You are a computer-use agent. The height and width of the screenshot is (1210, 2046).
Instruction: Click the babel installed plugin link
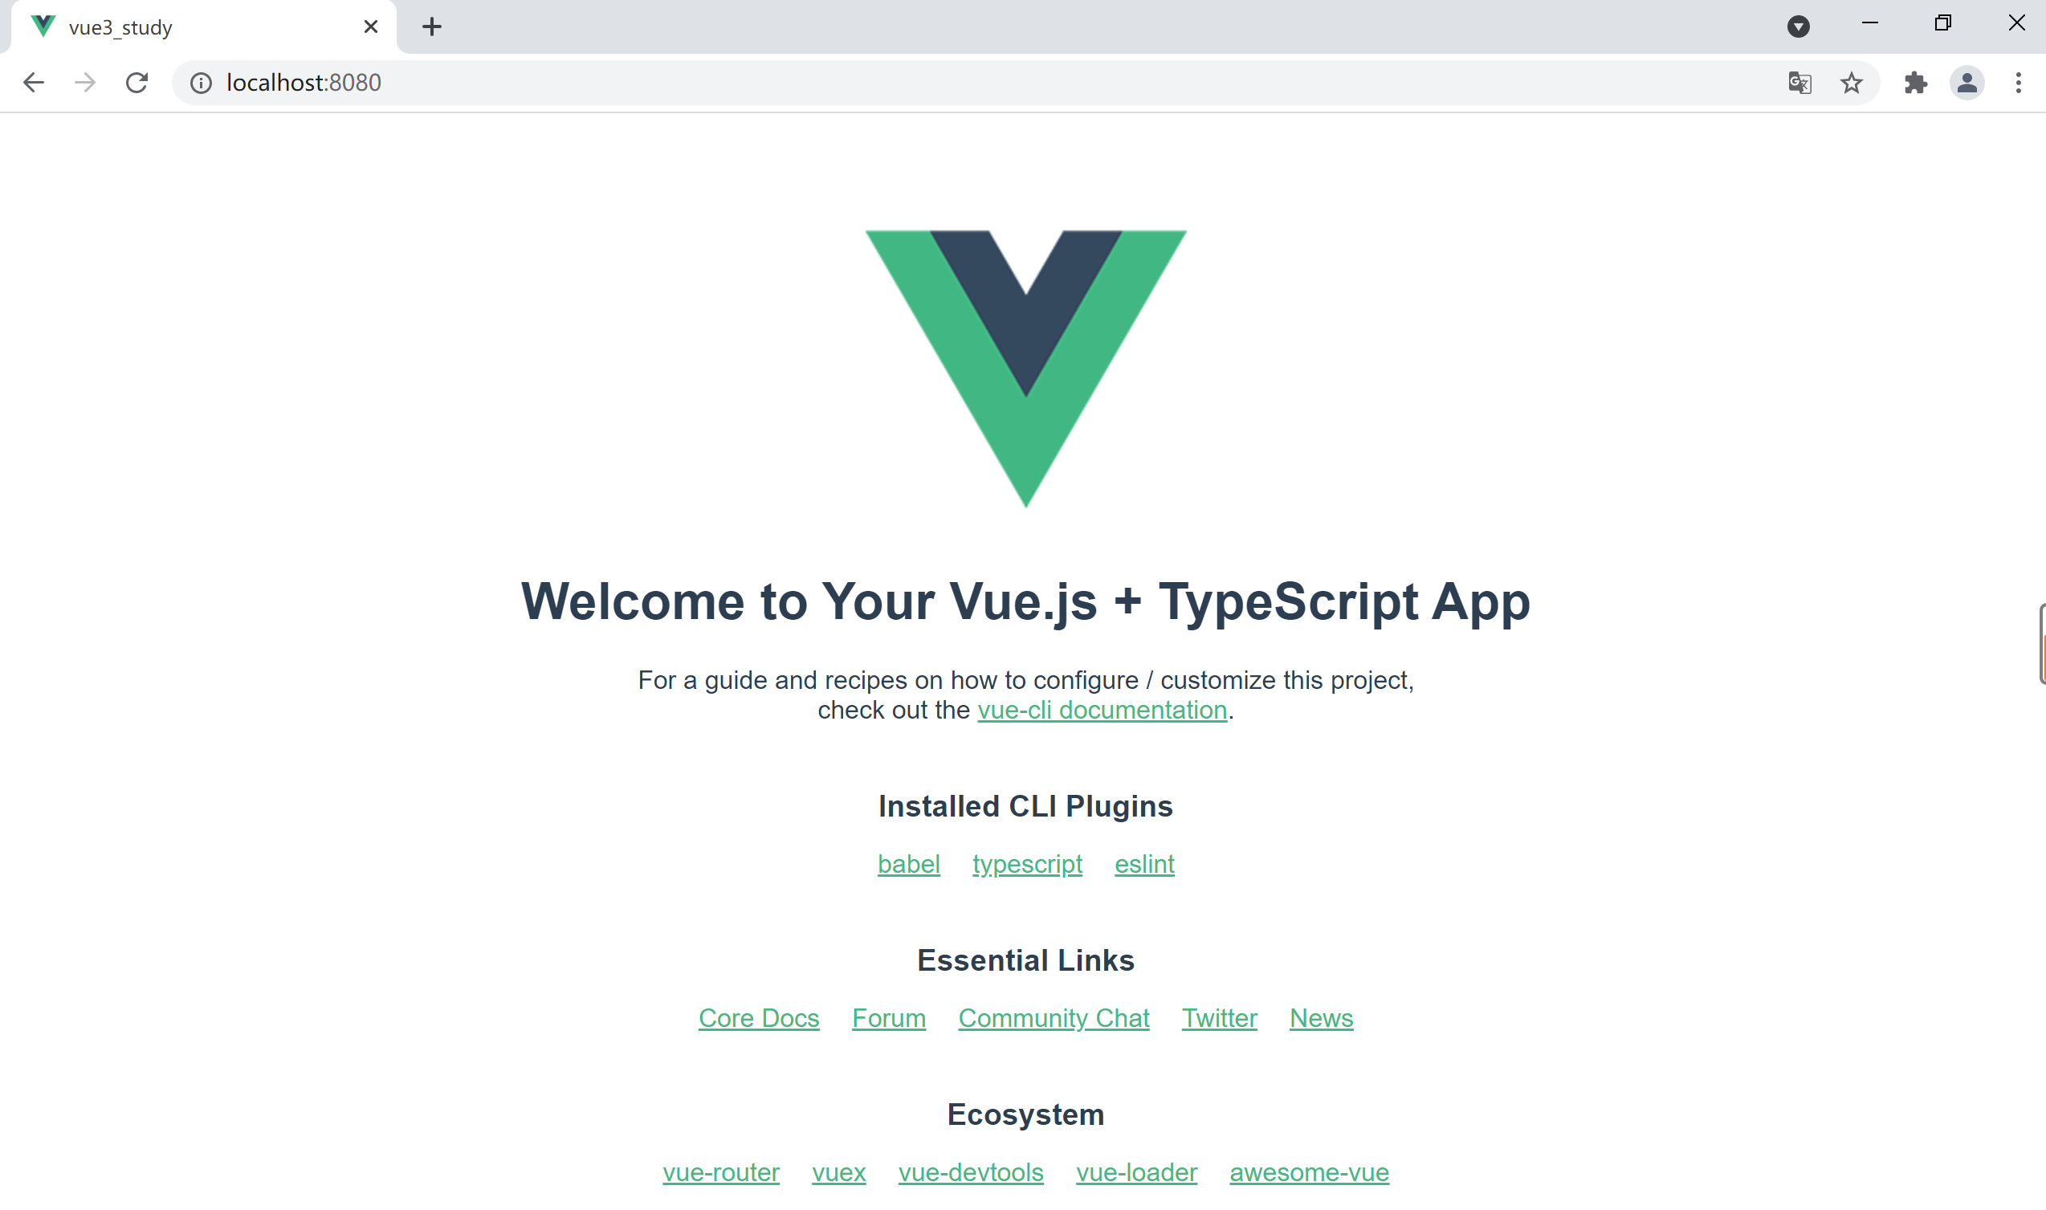pos(908,863)
